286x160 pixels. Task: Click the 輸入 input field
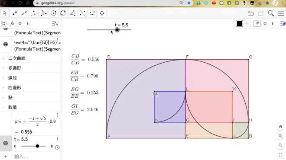(36, 157)
